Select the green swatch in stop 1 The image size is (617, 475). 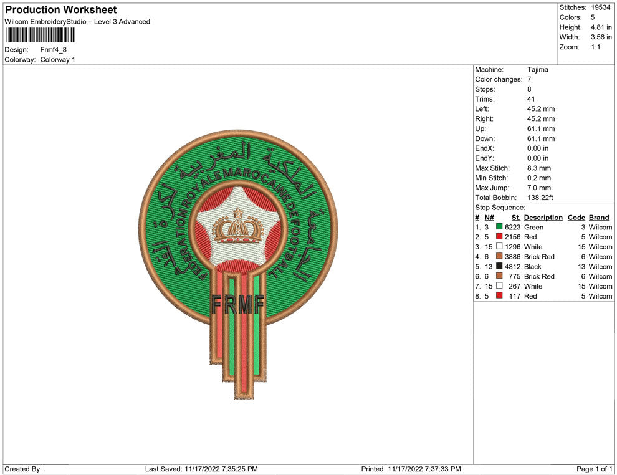[499, 227]
